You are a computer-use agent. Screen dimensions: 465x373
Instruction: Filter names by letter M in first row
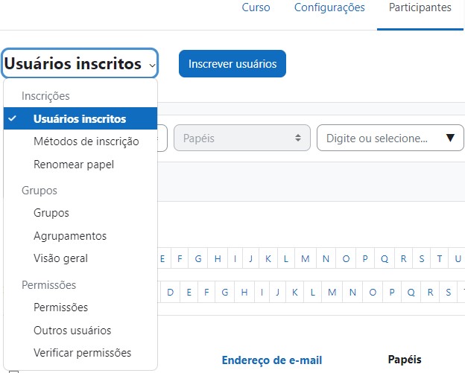(306, 259)
